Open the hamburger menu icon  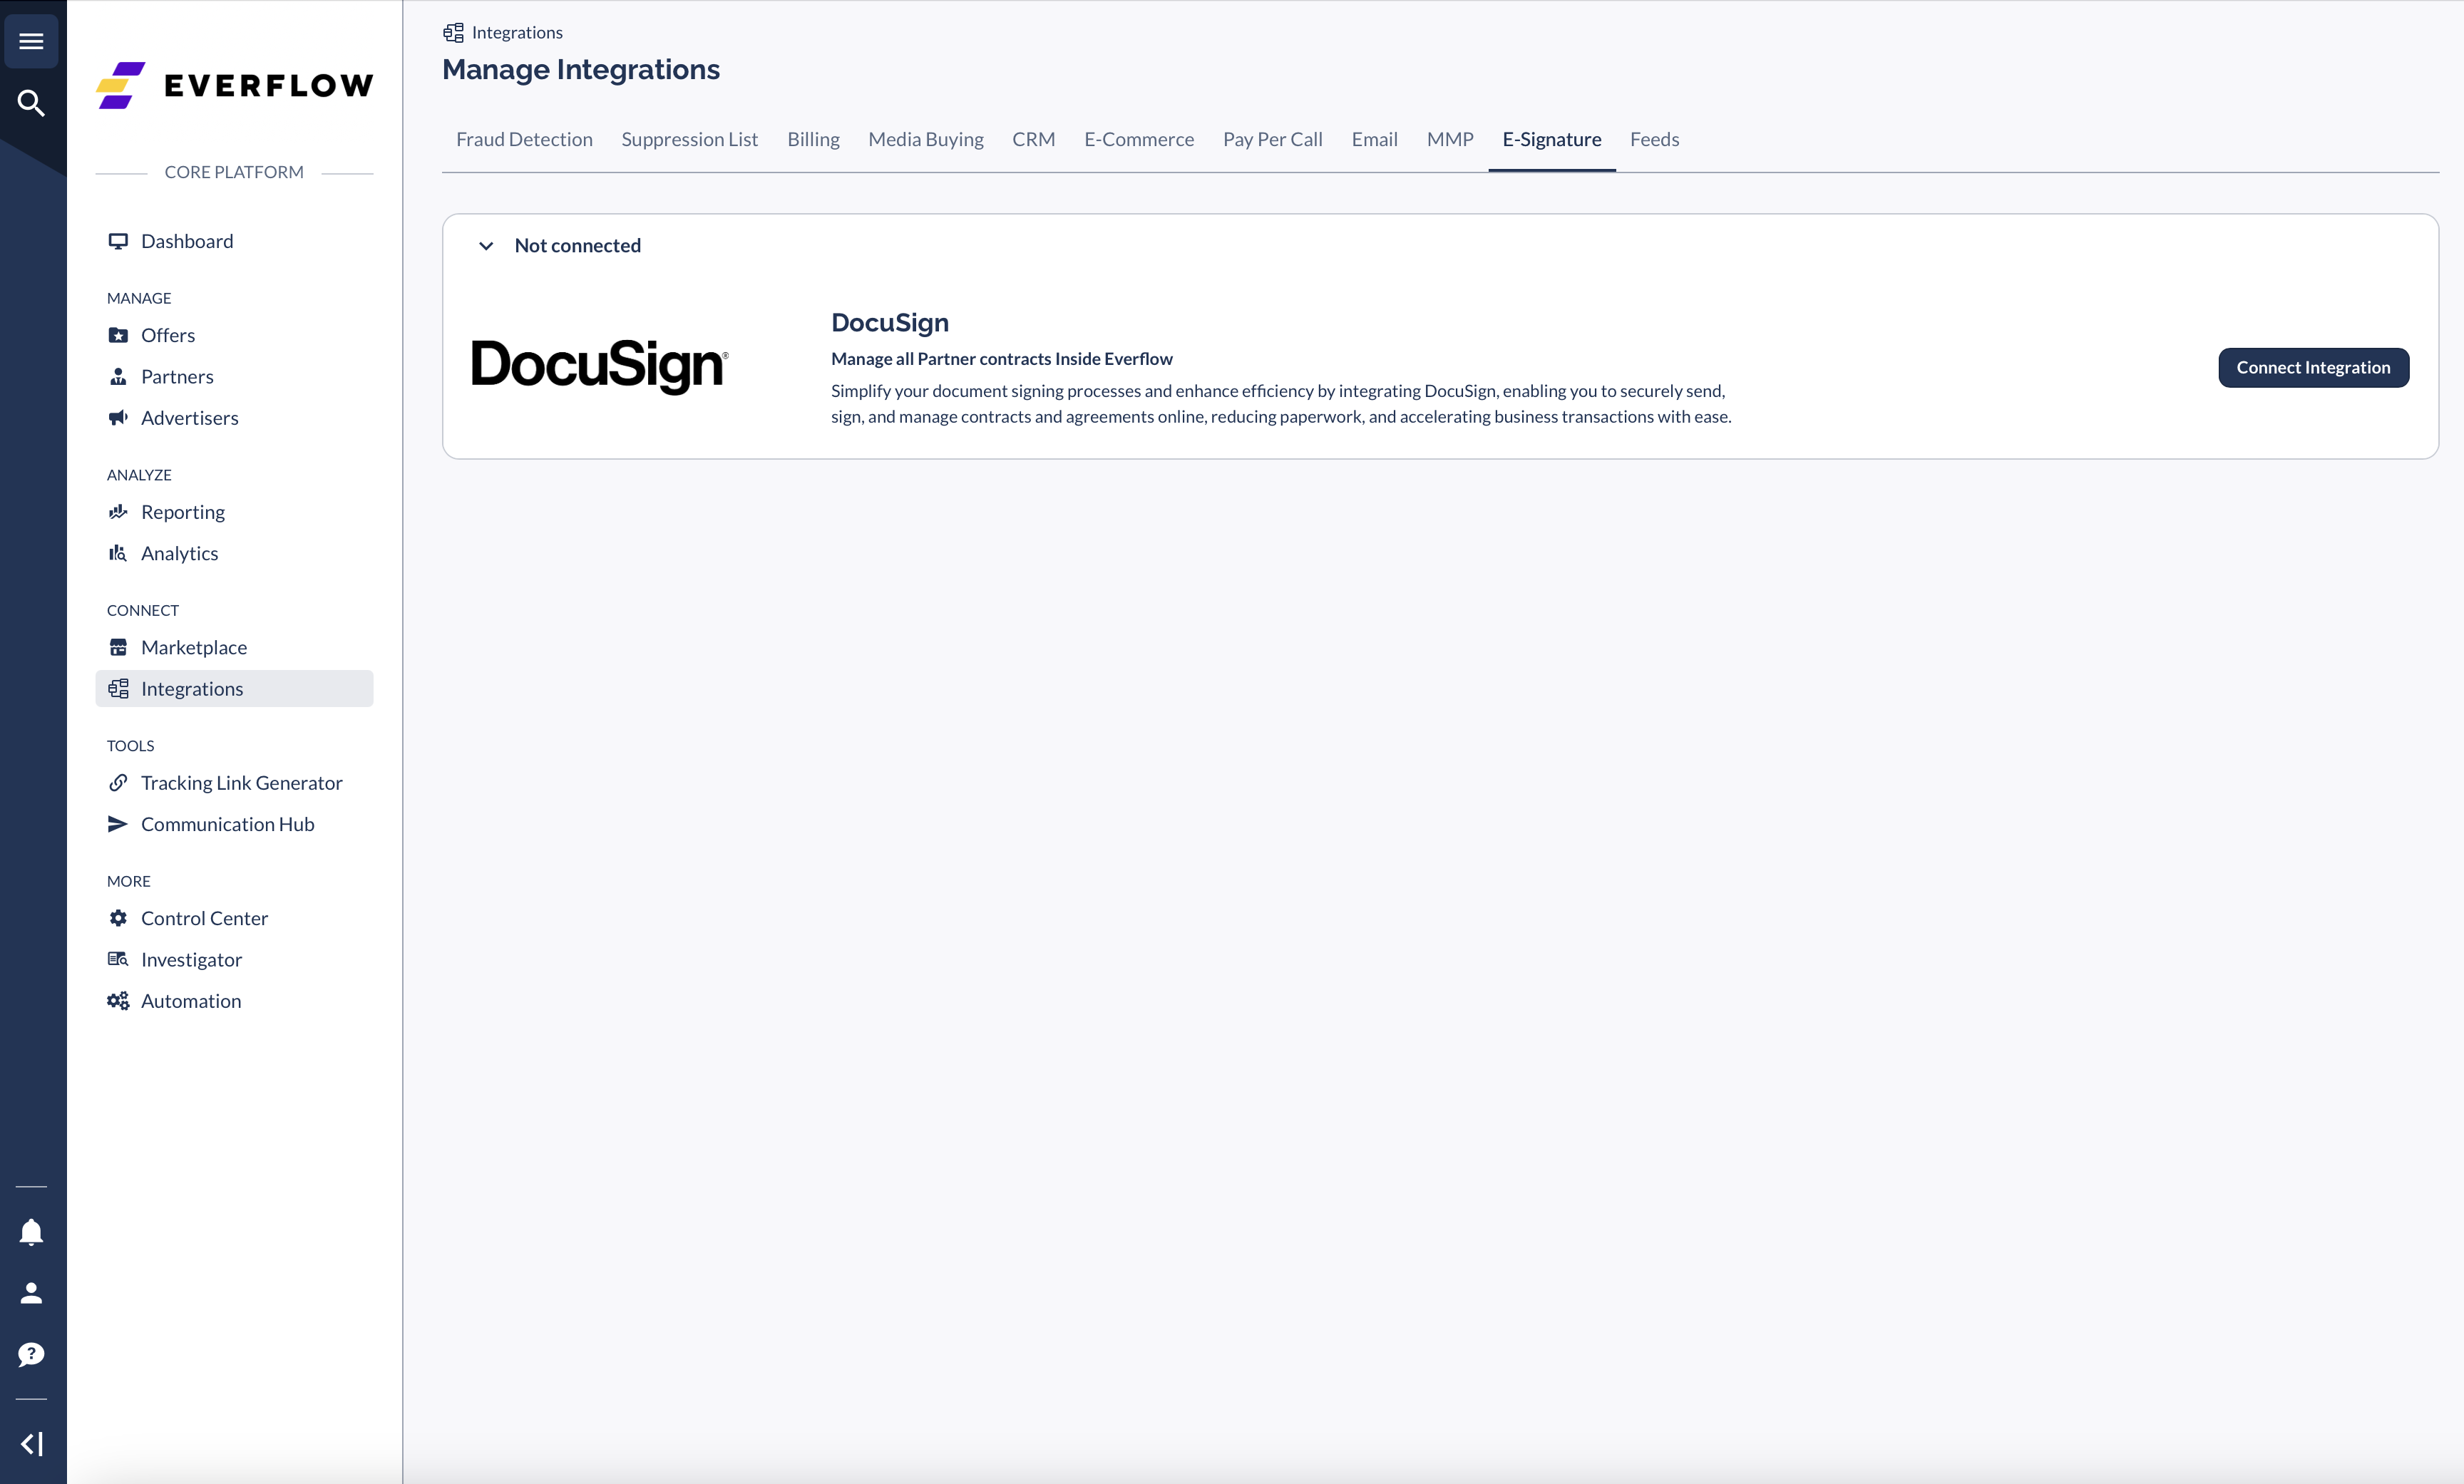pyautogui.click(x=31, y=41)
